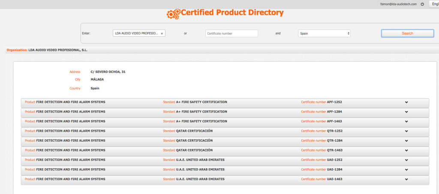439x194 pixels.
Task: Expand the UAE-1463 certificate row
Action: click(406, 179)
